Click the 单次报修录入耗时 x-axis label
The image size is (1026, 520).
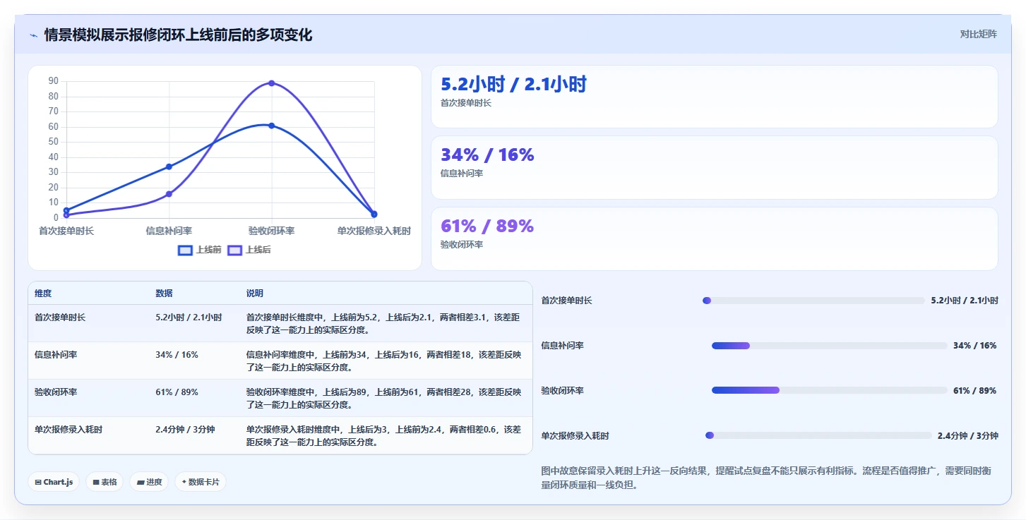coord(374,231)
